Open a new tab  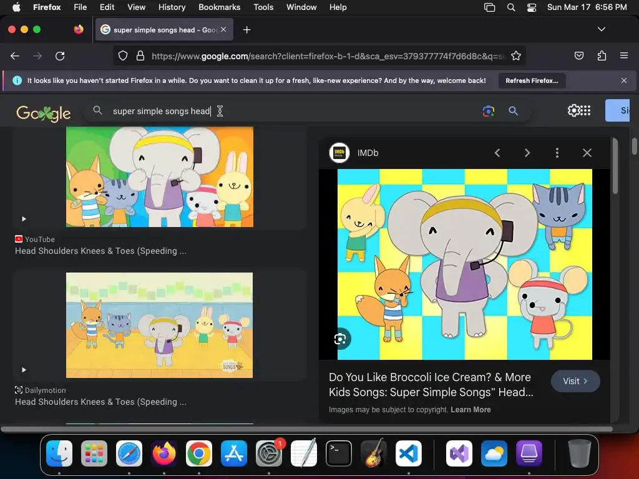246,30
